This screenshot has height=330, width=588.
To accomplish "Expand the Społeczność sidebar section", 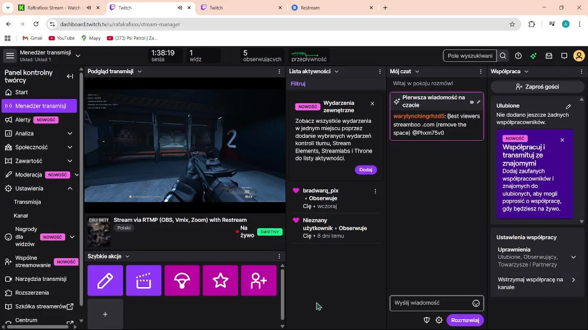I will point(70,147).
